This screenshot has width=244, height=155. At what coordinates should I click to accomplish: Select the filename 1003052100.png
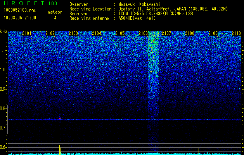[x=20, y=10]
